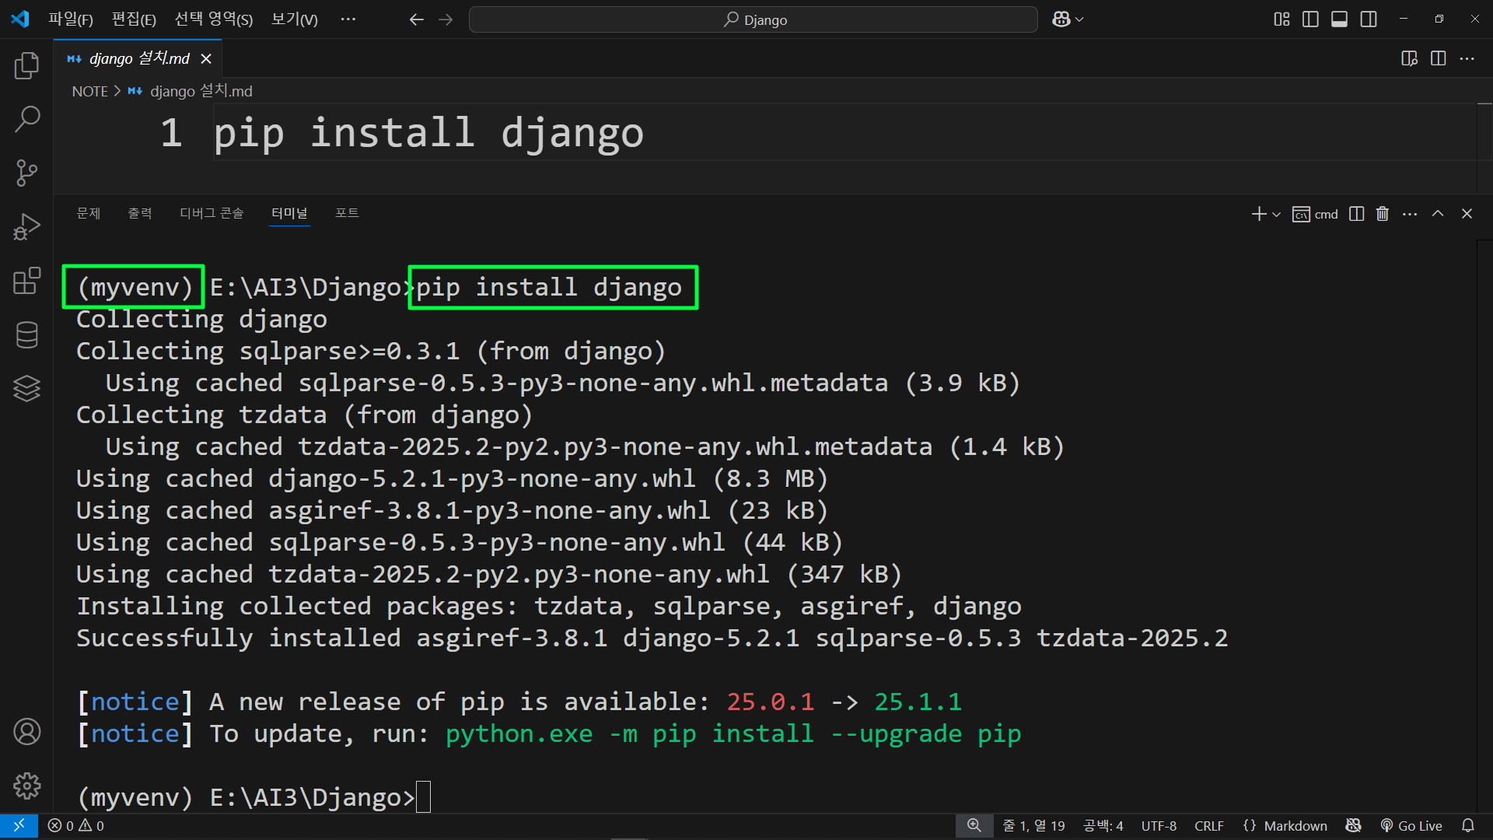Open the Search view in activity bar
Image resolution: width=1493 pixels, height=840 pixels.
[x=26, y=119]
